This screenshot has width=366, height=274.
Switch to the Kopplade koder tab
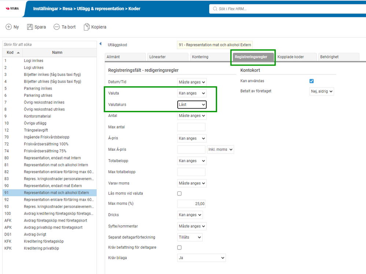coord(296,57)
